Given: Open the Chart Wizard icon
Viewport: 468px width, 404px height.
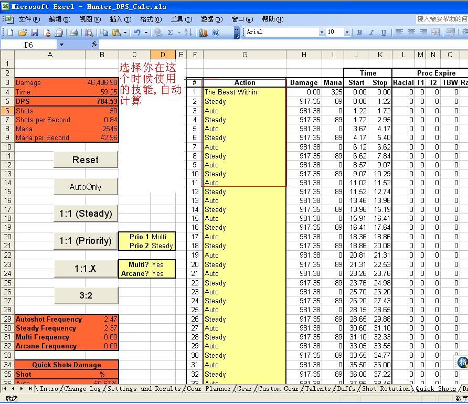Looking at the screenshot, I should click(x=204, y=31).
